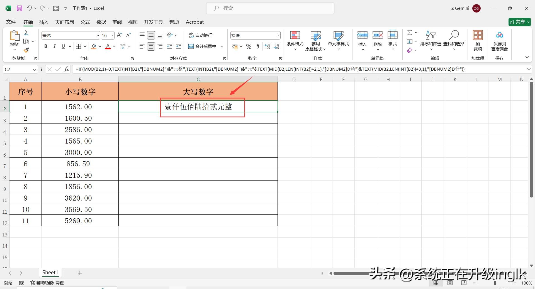Click Save to Baidu Netdisk icon
535x289 pixels.
[499, 36]
